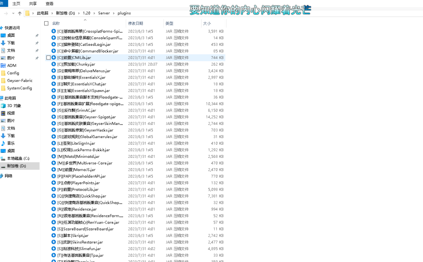Open ADM in quick access

[12, 66]
